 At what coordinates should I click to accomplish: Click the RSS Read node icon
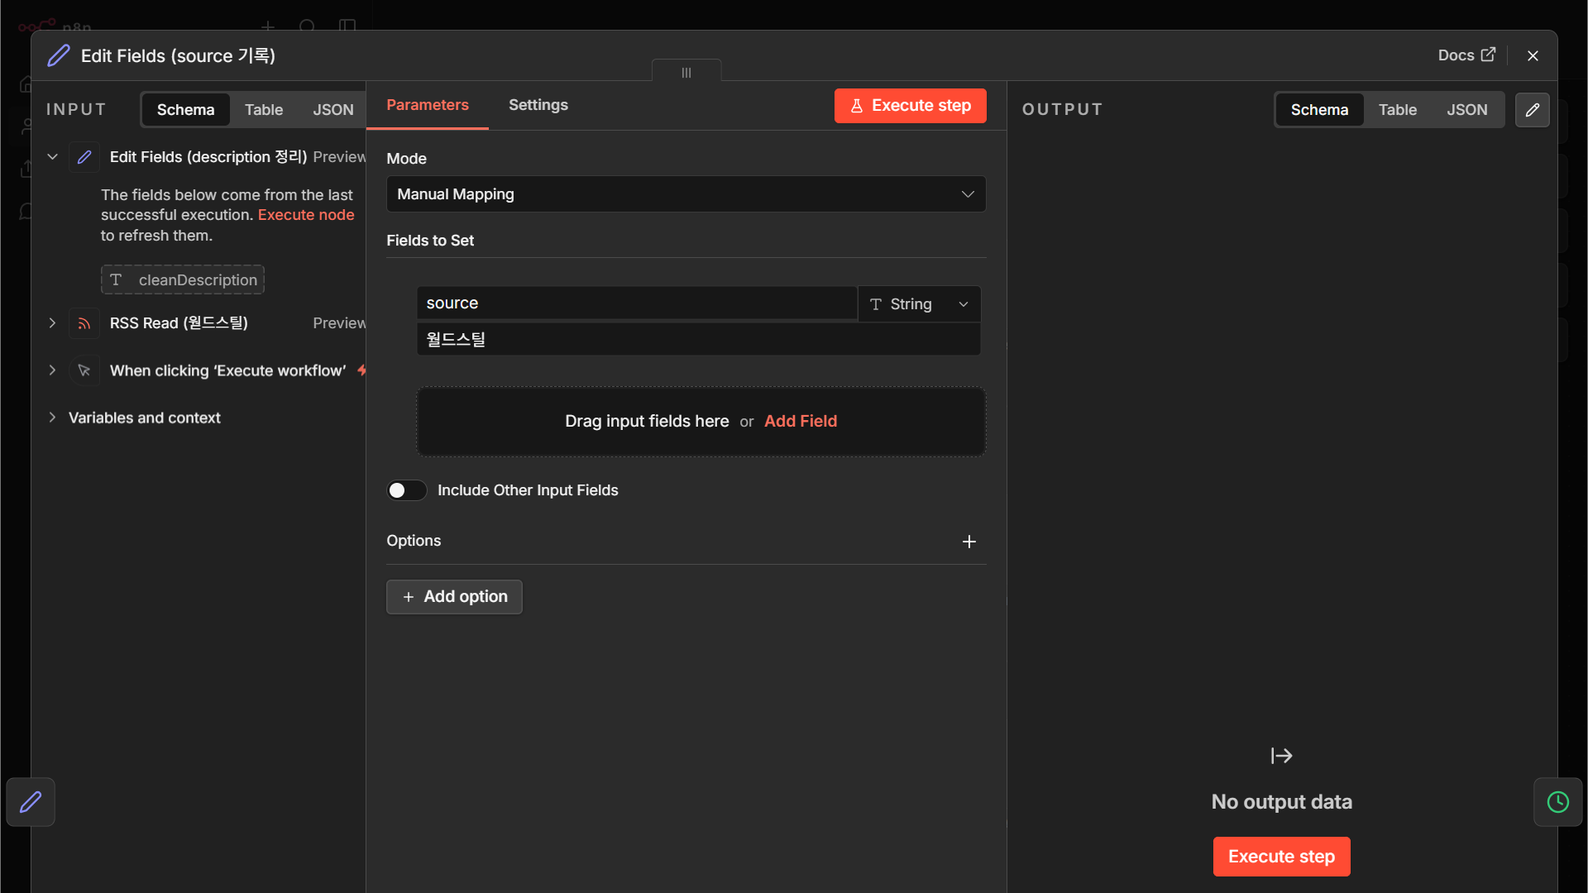[84, 323]
